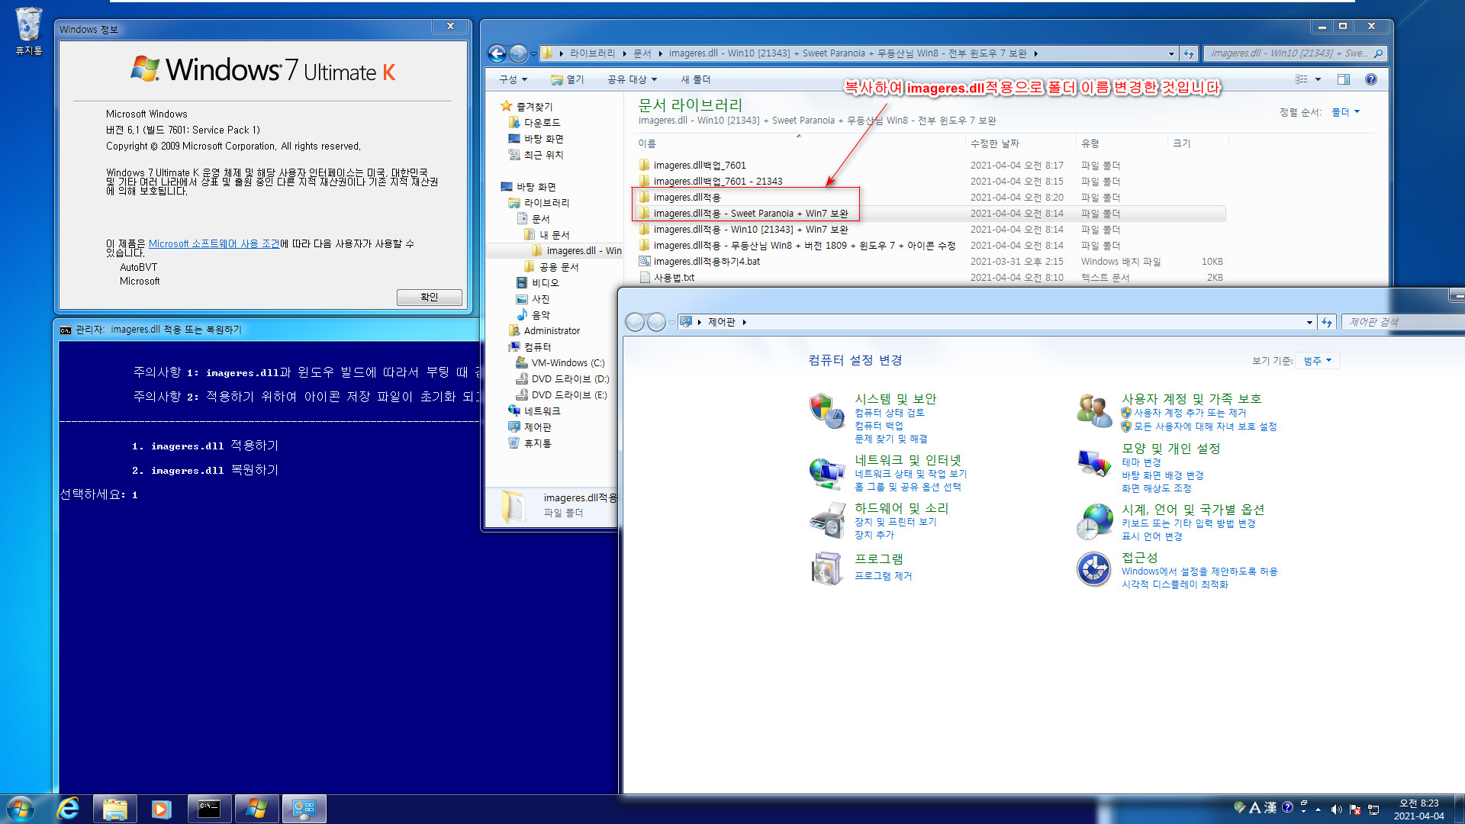Select 다운로드 in the navigation tree
The image size is (1465, 824).
click(542, 123)
